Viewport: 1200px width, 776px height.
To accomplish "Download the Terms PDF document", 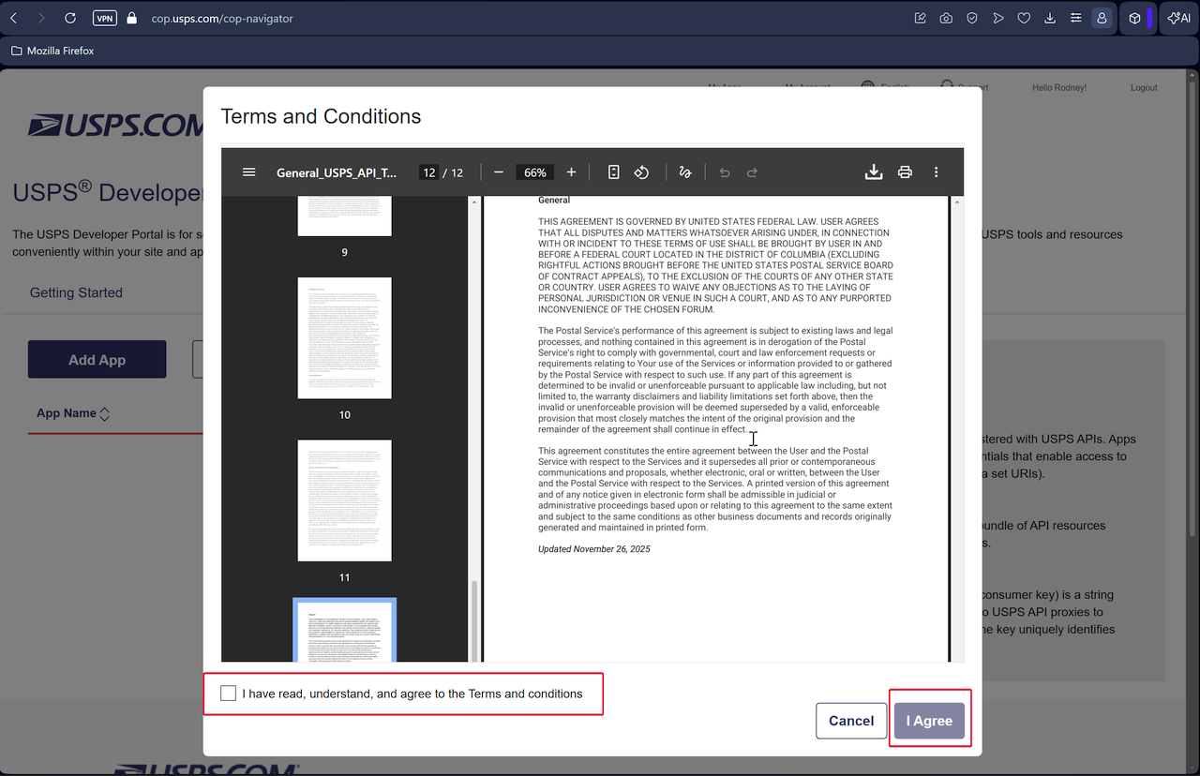I will point(874,172).
